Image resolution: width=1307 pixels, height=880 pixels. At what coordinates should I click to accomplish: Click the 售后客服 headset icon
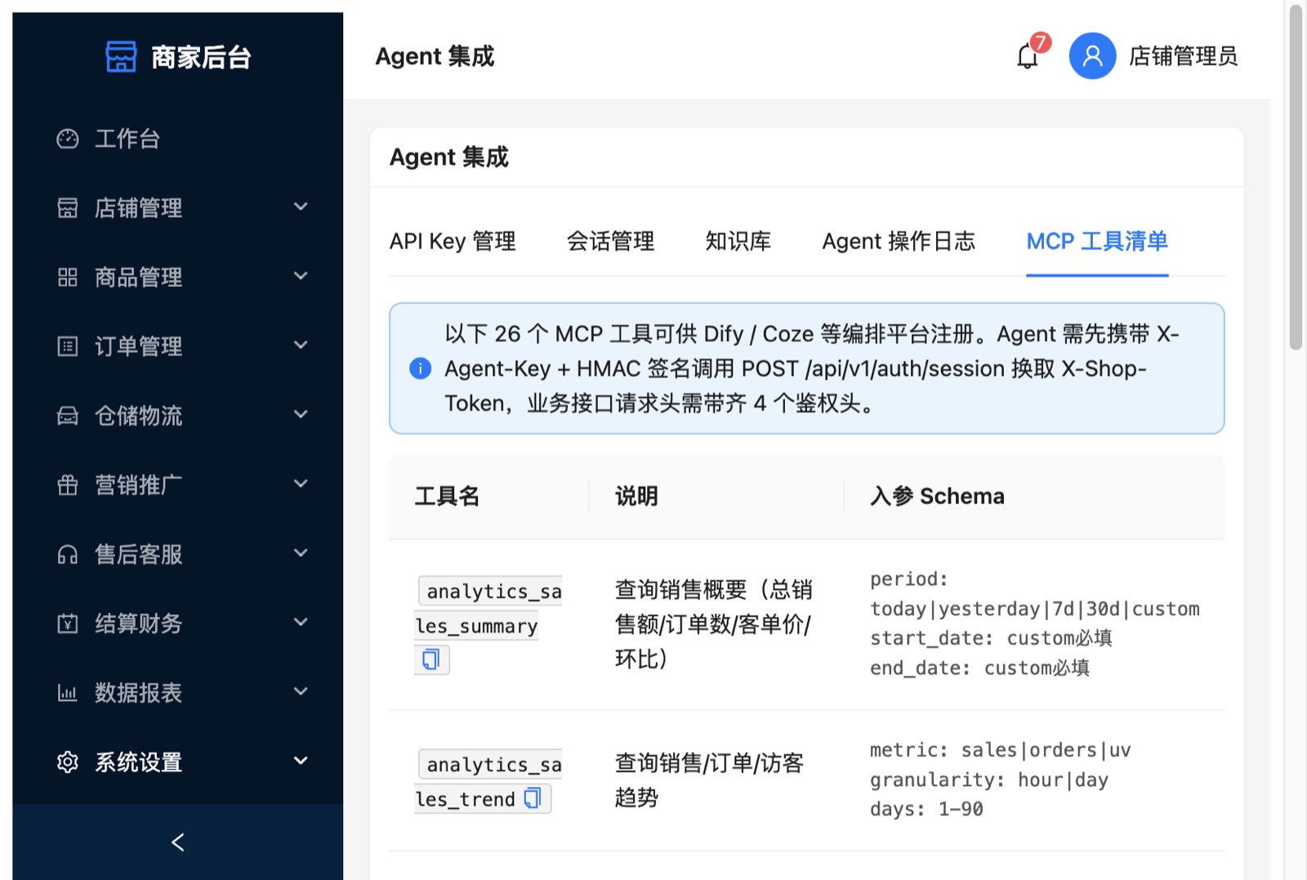point(68,555)
